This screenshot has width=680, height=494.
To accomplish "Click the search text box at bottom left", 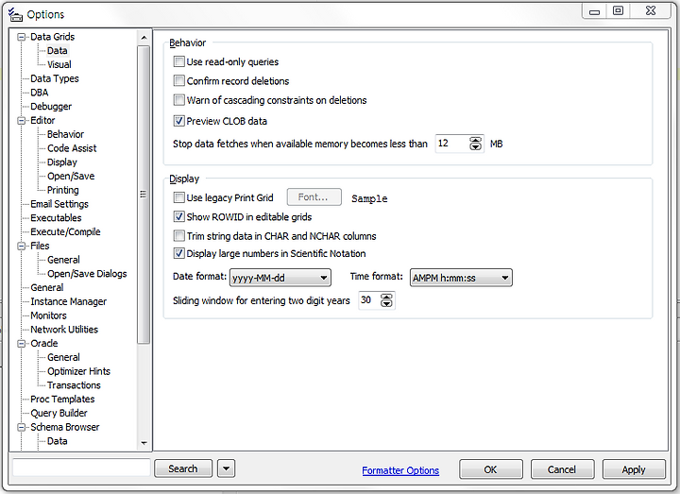I will pyautogui.click(x=81, y=468).
